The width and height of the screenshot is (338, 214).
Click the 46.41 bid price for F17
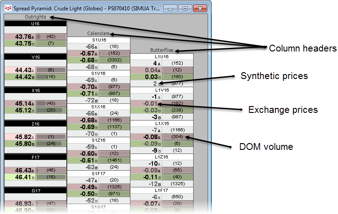coord(23,177)
